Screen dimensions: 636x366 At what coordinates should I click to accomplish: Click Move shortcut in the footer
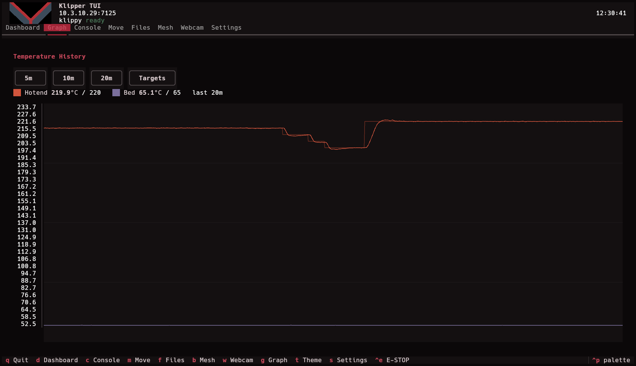(139, 360)
